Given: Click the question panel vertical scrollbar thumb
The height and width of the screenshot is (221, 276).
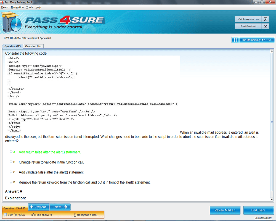Looking at the screenshot, I should click(272, 122).
